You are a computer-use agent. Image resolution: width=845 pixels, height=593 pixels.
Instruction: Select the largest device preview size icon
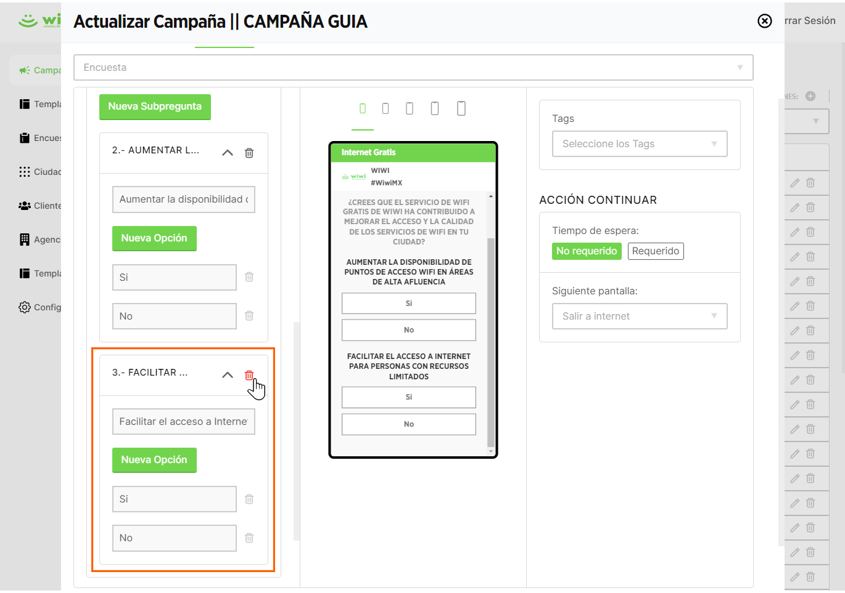click(x=461, y=108)
